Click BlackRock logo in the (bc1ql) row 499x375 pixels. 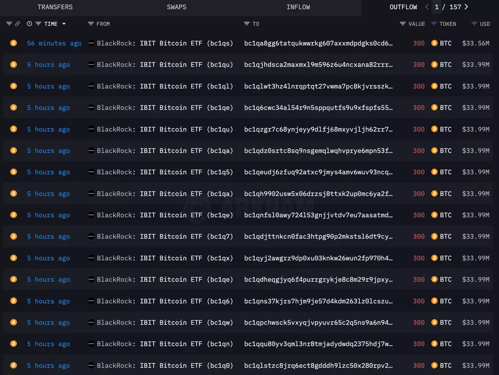91,86
